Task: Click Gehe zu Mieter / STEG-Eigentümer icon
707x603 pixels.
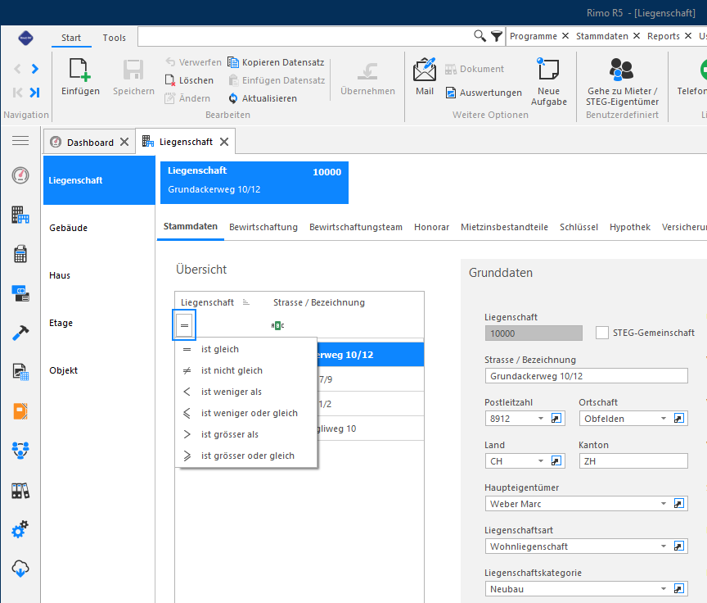Action: (x=621, y=70)
